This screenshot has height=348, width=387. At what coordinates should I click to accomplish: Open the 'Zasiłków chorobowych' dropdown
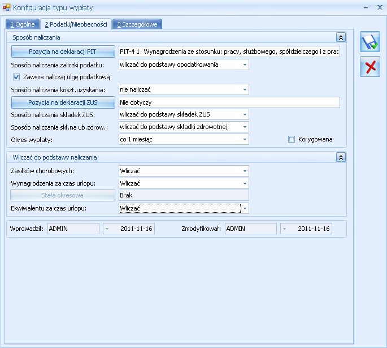click(x=245, y=171)
